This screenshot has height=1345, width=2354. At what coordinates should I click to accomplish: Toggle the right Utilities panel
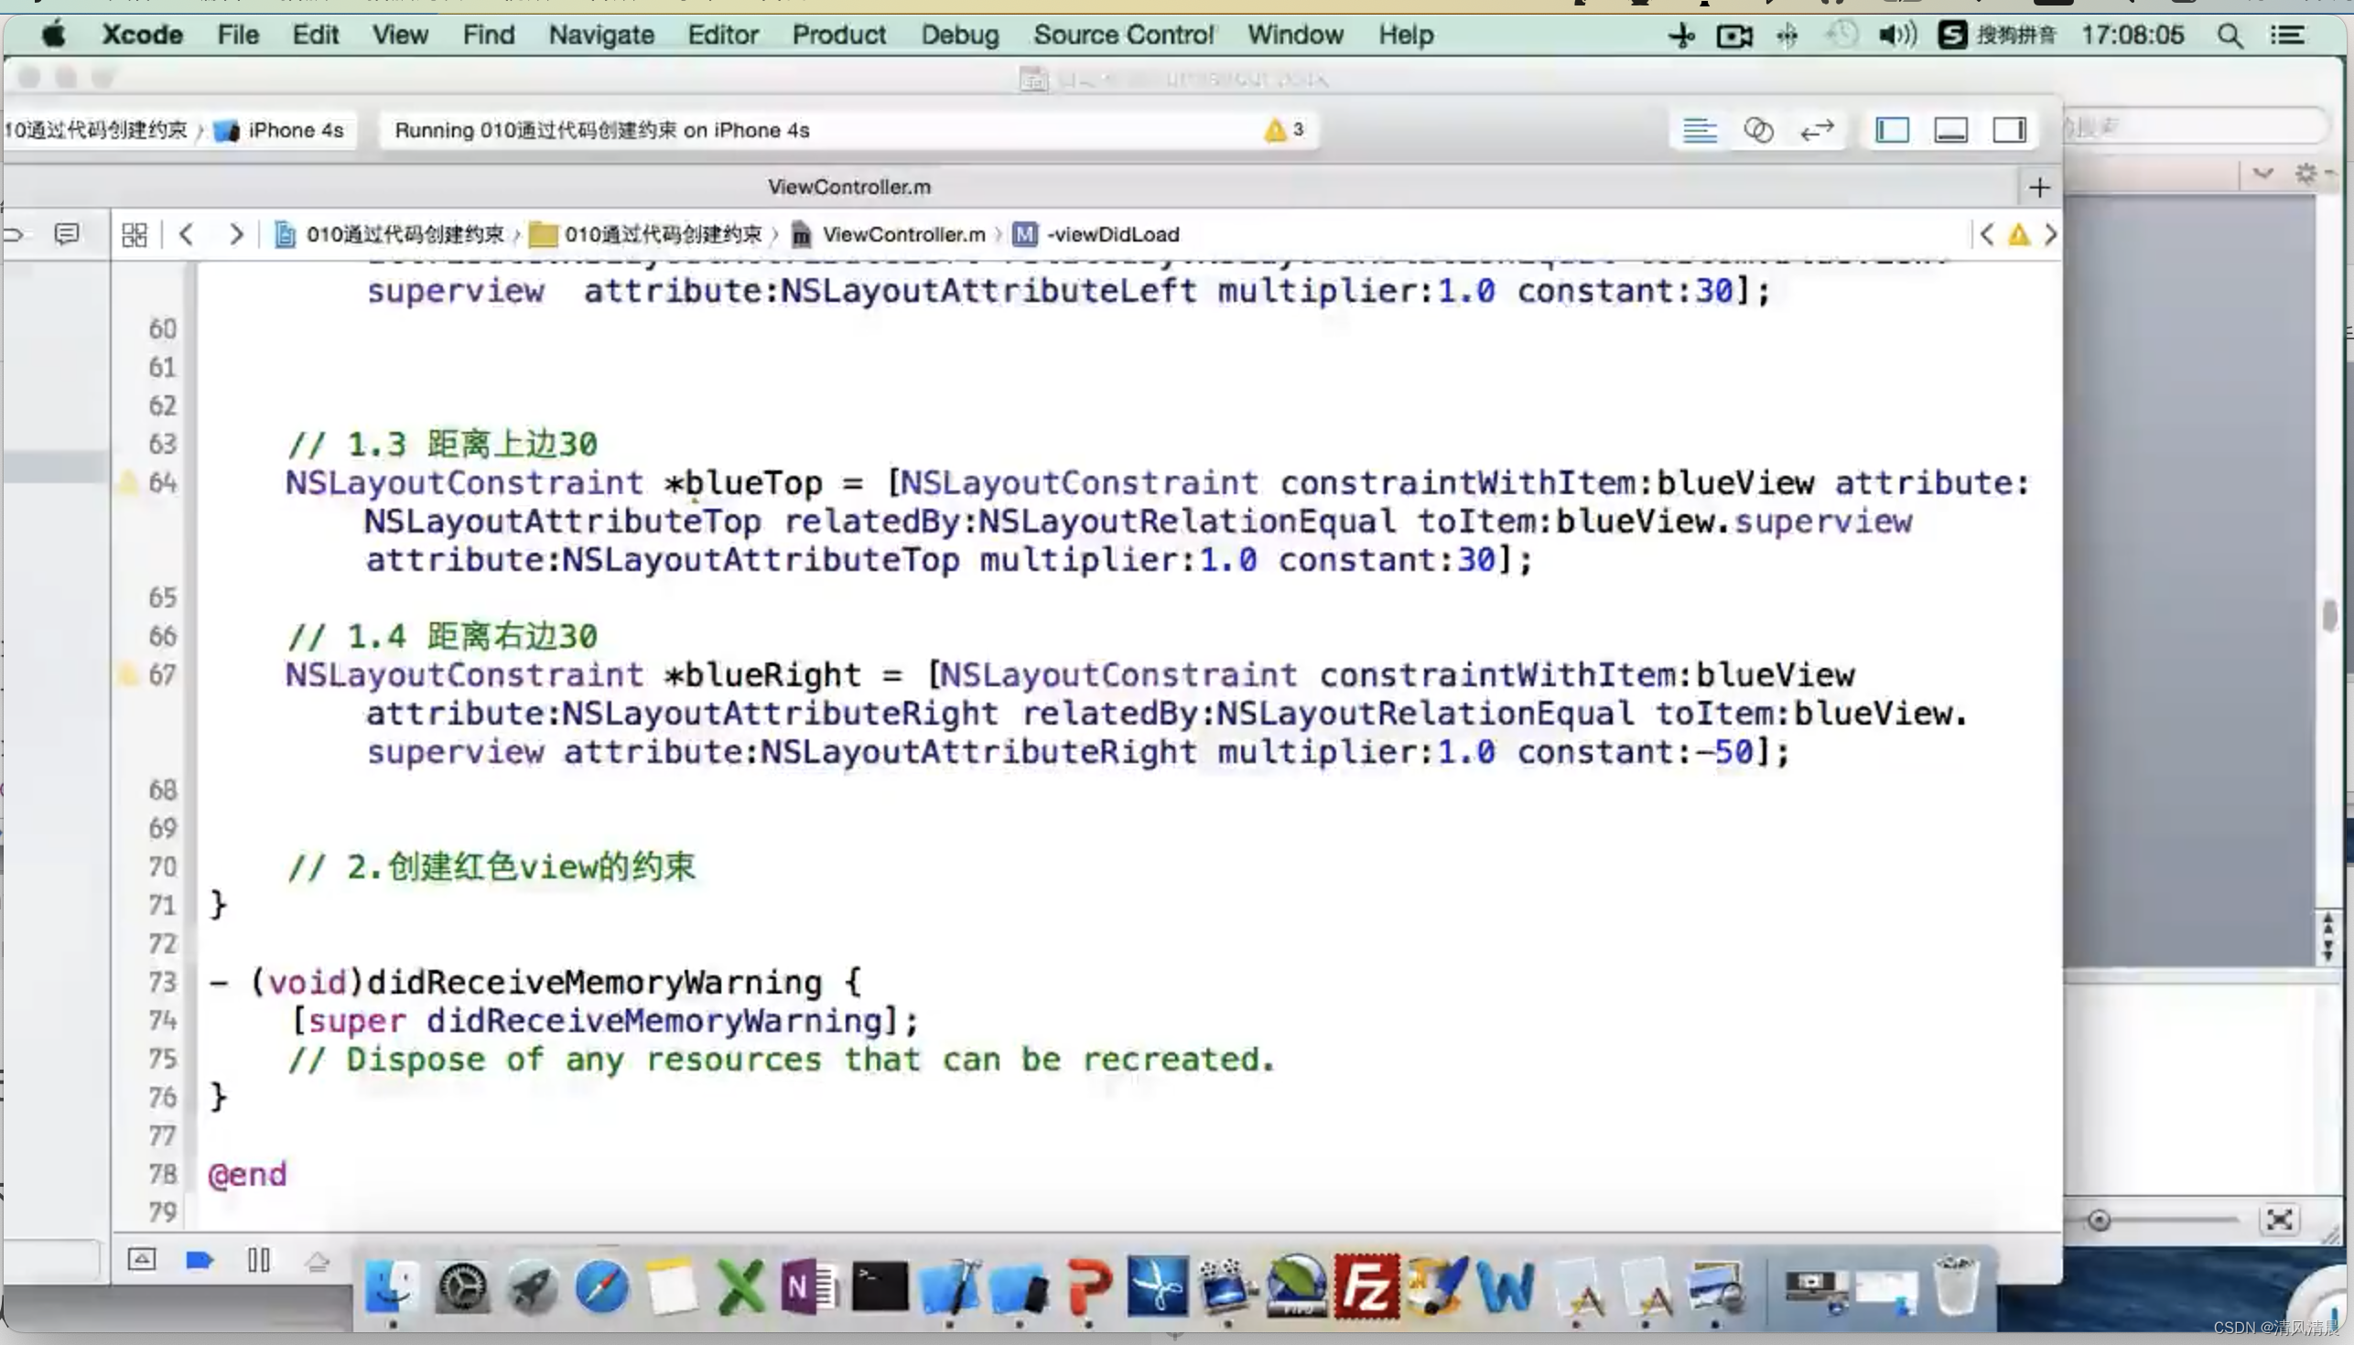coord(2008,130)
